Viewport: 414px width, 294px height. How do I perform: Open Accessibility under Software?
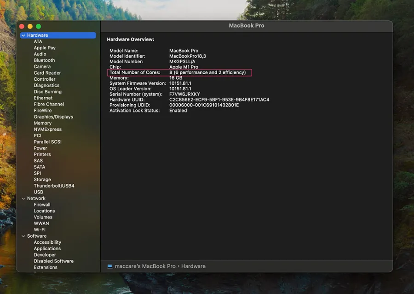pos(47,242)
